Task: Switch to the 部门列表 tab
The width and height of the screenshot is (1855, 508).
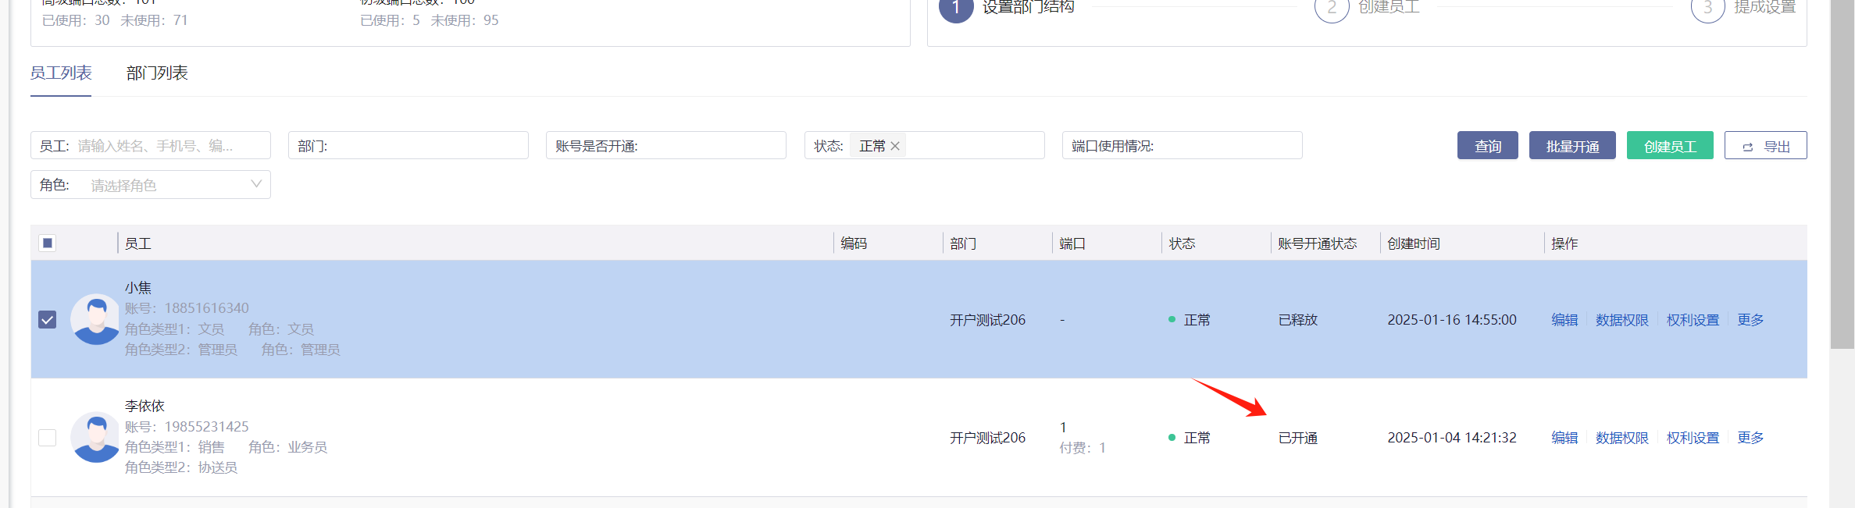Action: pyautogui.click(x=157, y=73)
